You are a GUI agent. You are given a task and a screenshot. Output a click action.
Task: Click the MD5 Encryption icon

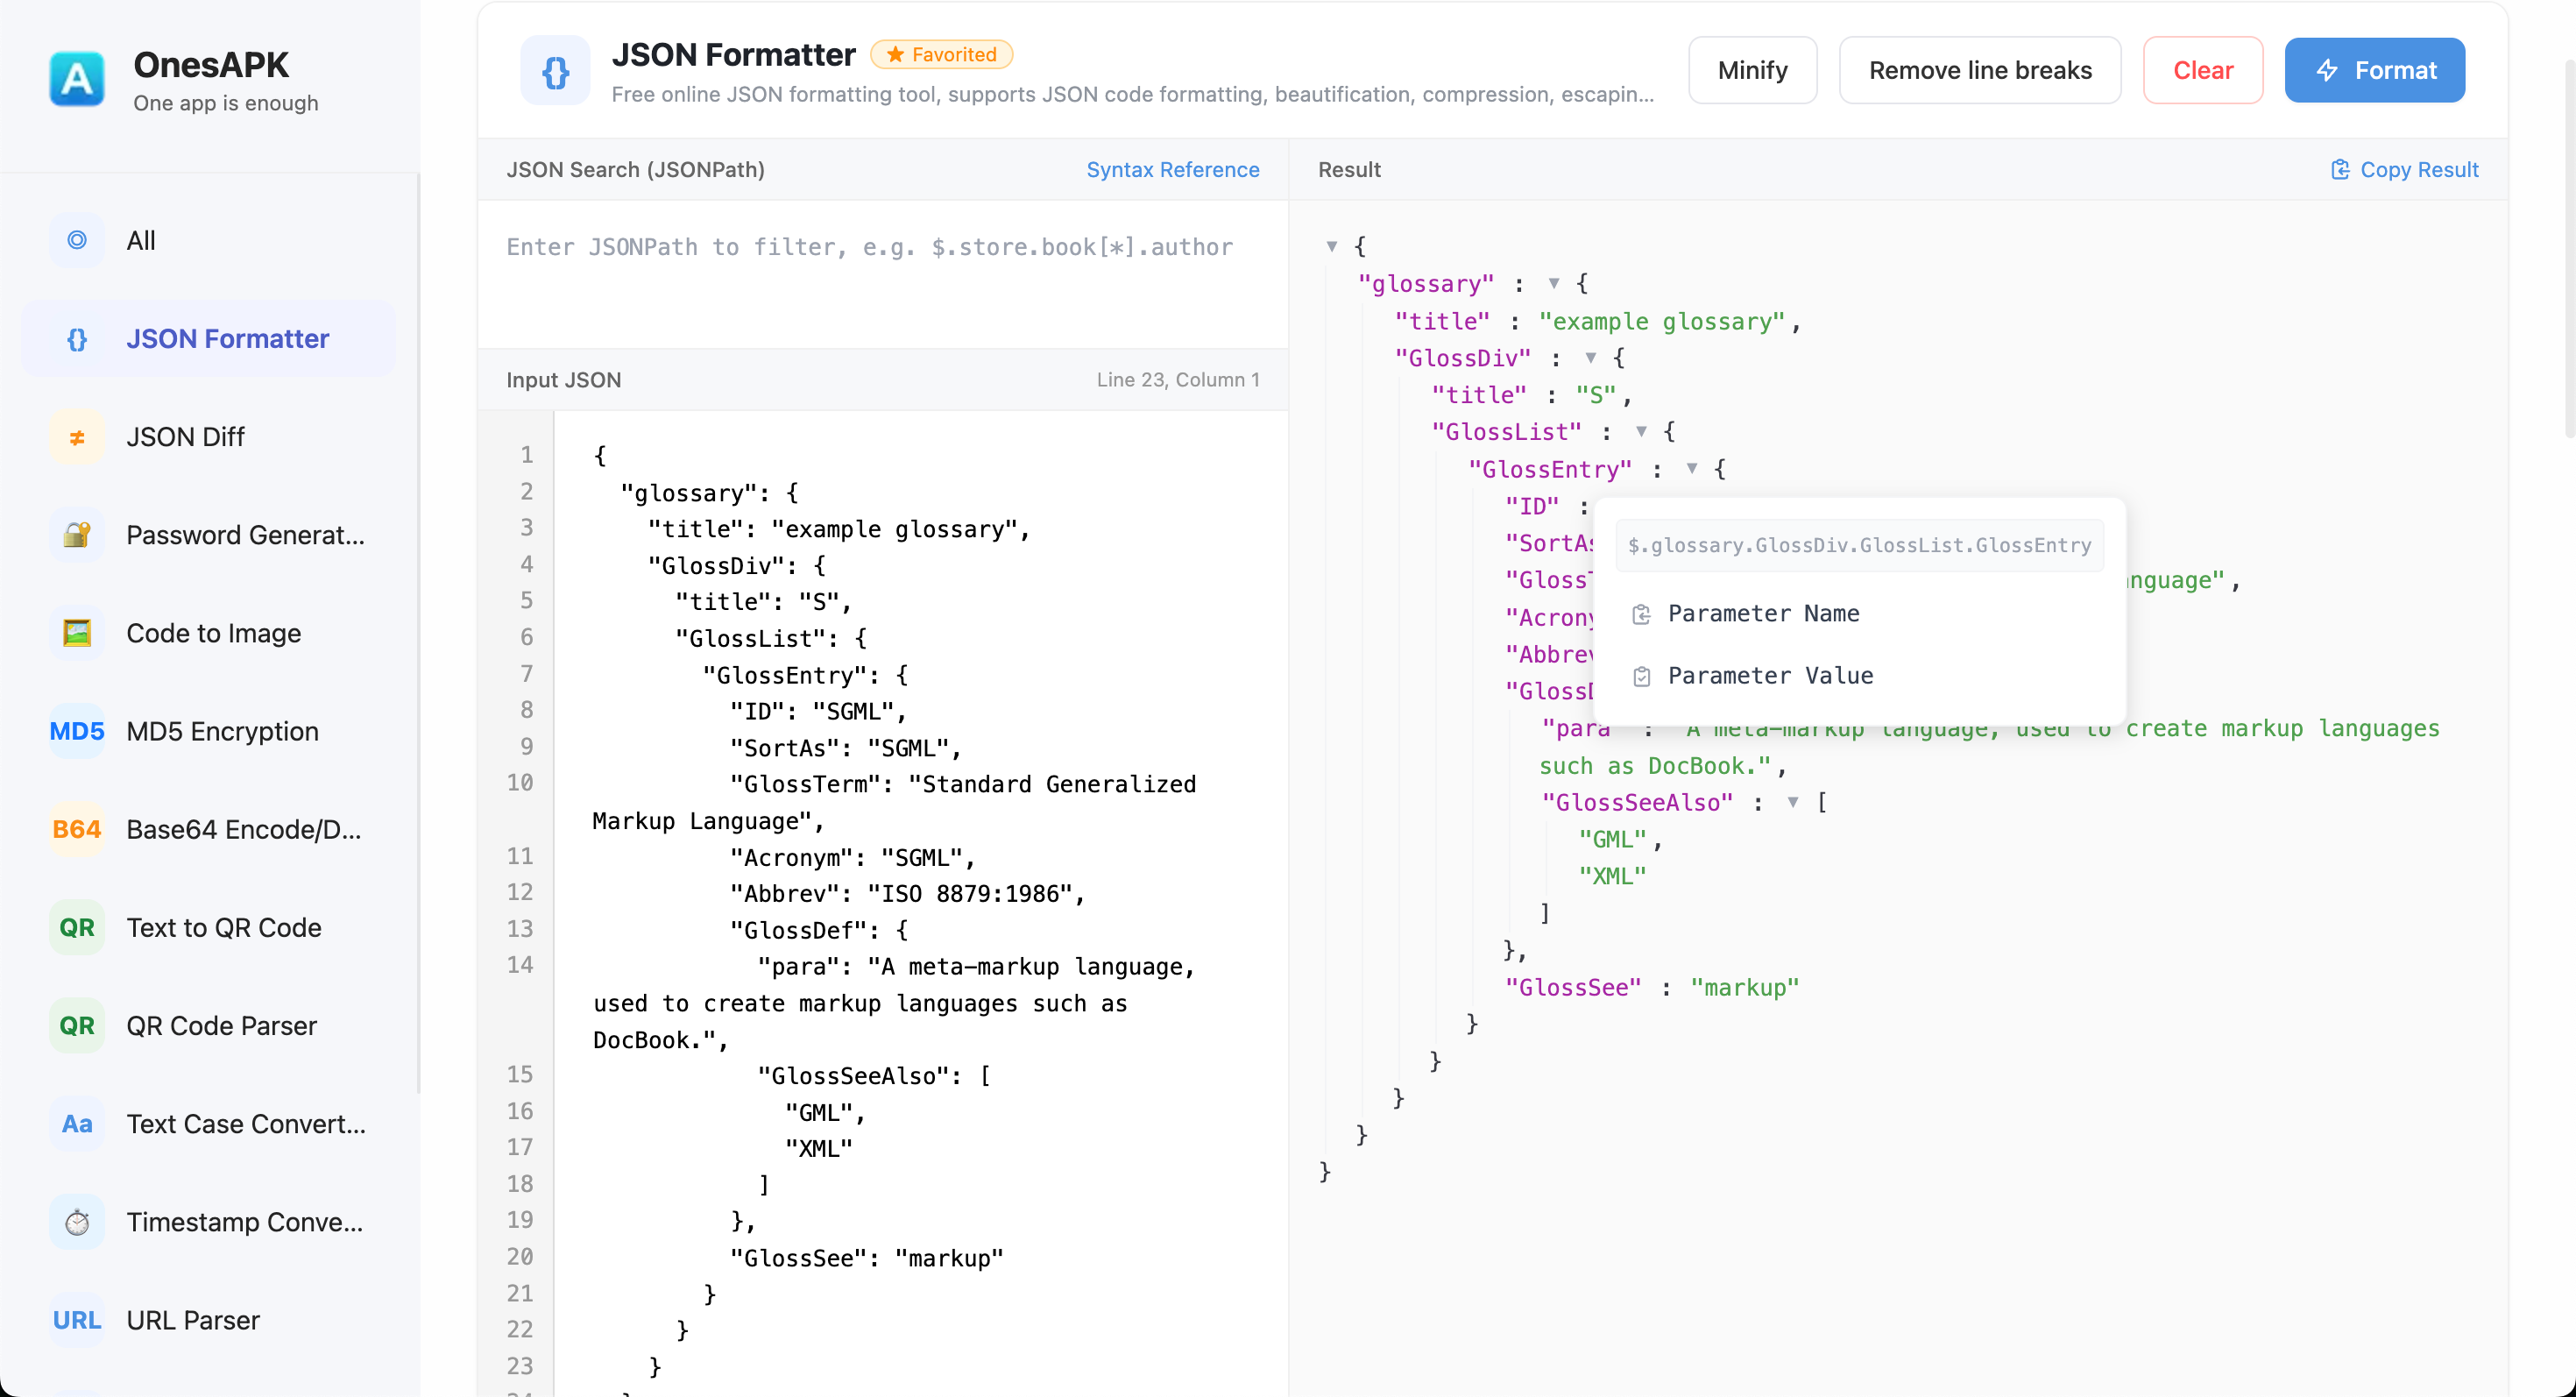point(76,731)
